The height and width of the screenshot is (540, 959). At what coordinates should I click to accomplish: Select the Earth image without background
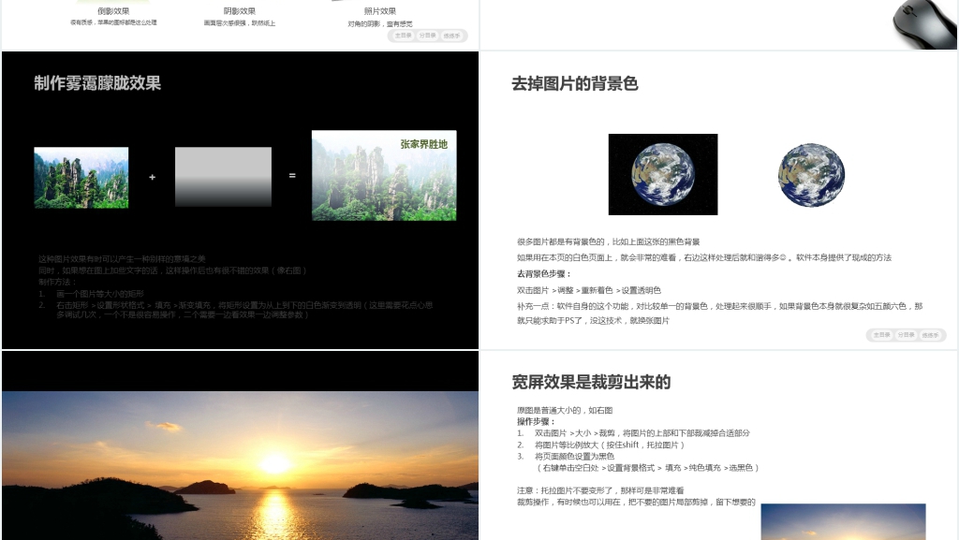(811, 174)
